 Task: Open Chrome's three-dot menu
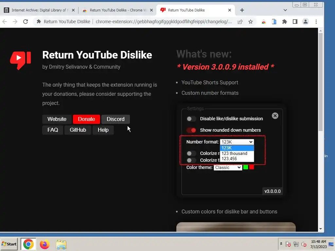point(316,22)
